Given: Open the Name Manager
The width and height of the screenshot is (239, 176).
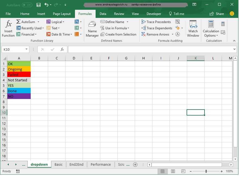Looking at the screenshot, I should click(92, 29).
